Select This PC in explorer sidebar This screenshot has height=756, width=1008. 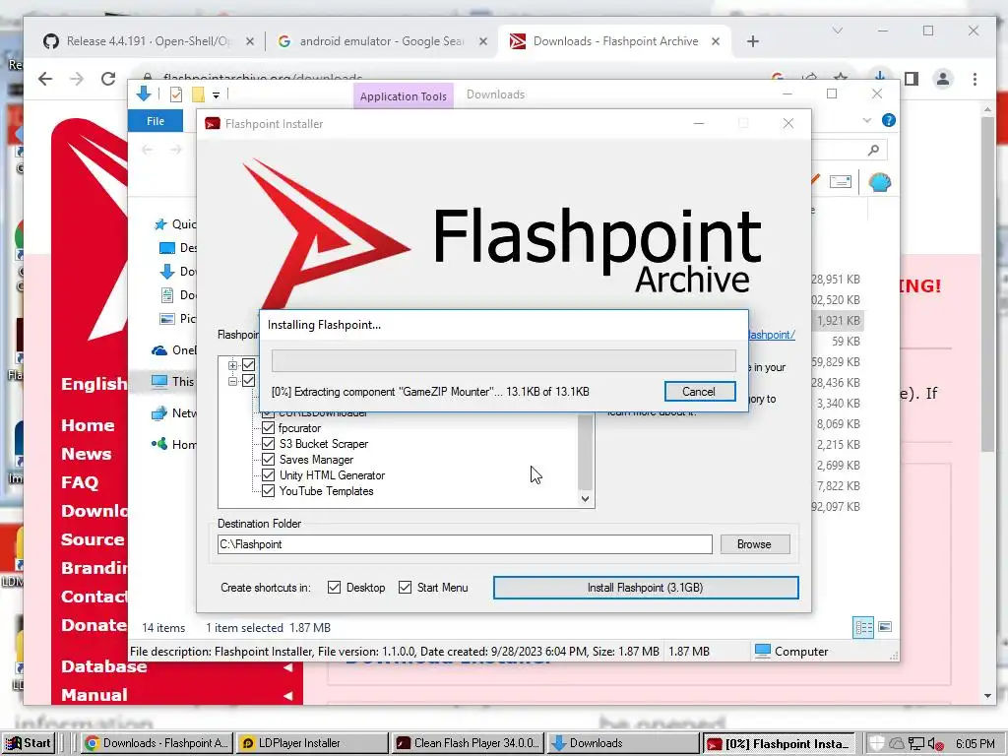pyautogui.click(x=173, y=382)
